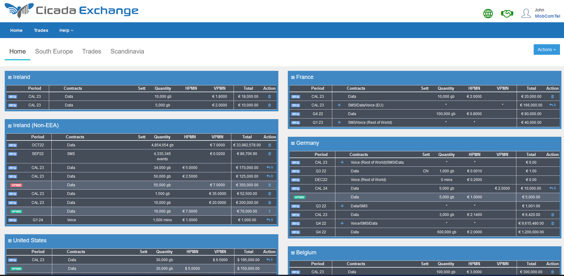Open the Actions dropdown button
The image size is (564, 276).
tap(546, 50)
